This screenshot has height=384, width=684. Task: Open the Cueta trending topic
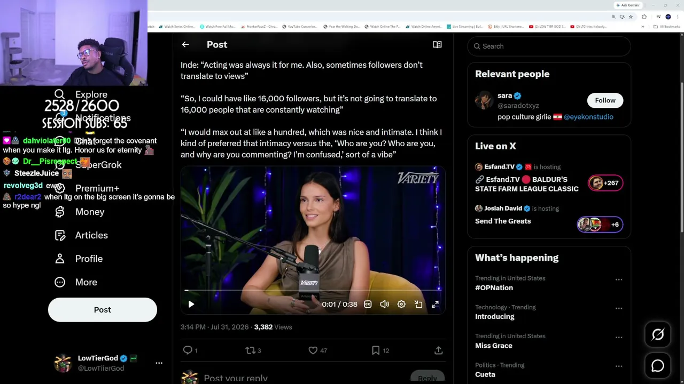tap(485, 374)
